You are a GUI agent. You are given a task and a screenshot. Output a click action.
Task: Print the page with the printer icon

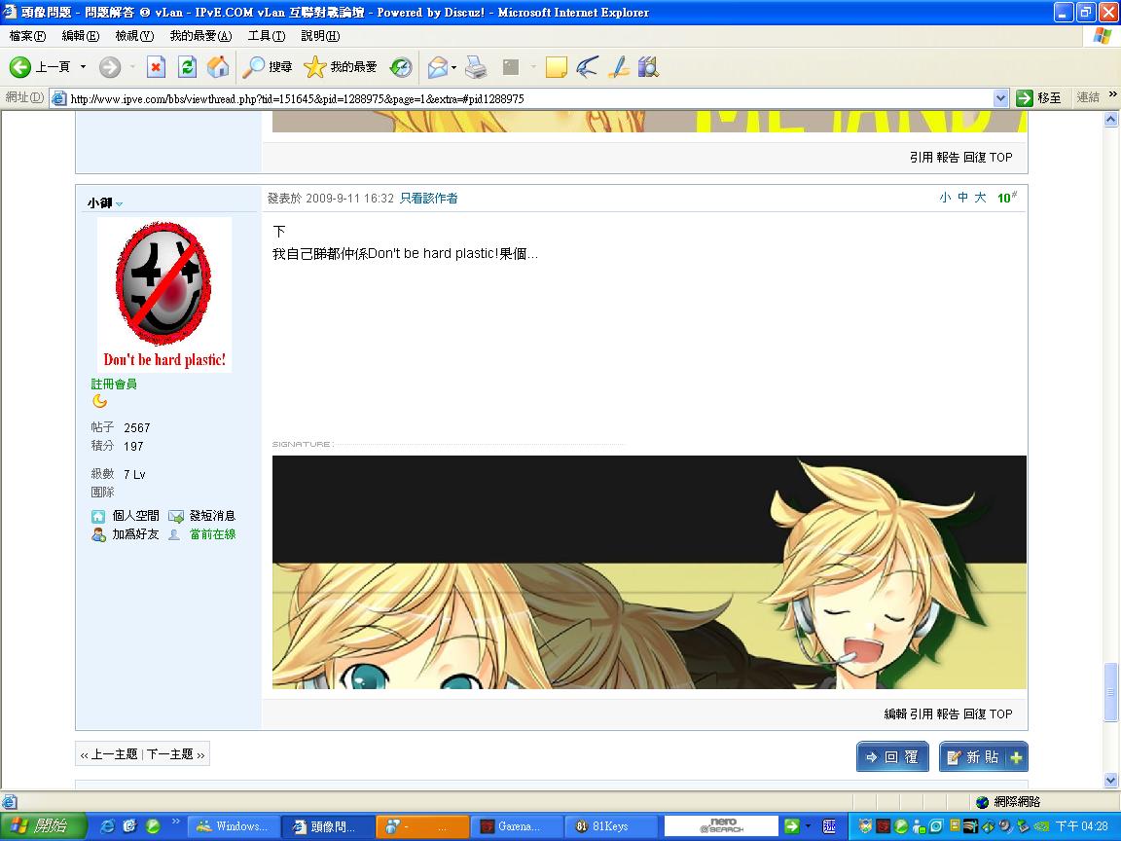(x=476, y=67)
